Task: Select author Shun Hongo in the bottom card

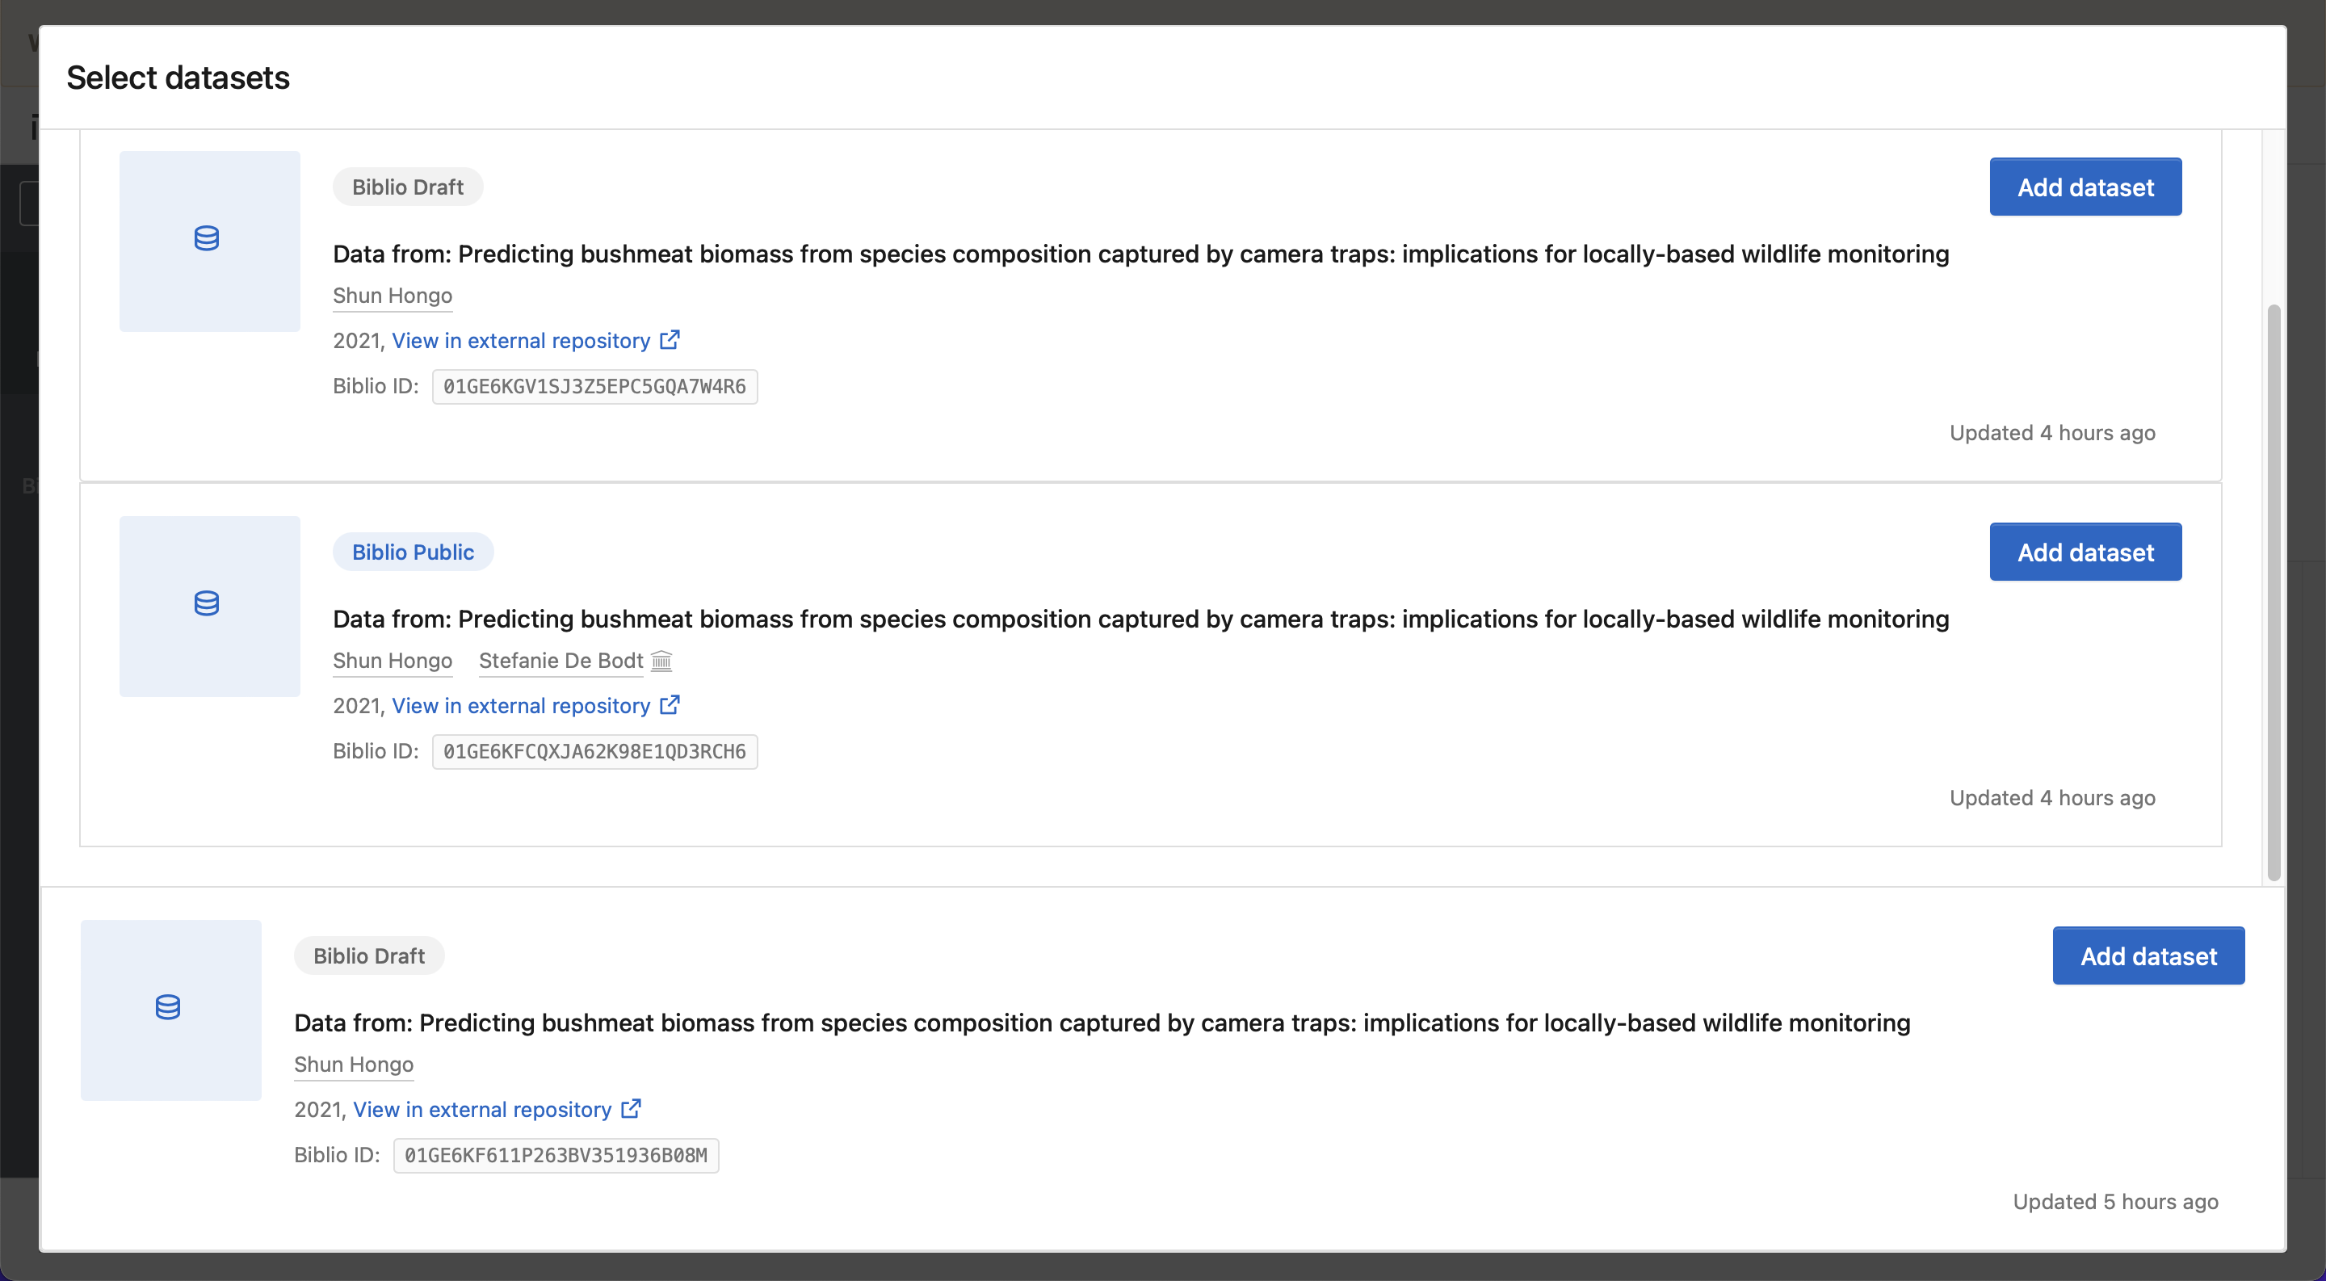Action: pyautogui.click(x=353, y=1065)
